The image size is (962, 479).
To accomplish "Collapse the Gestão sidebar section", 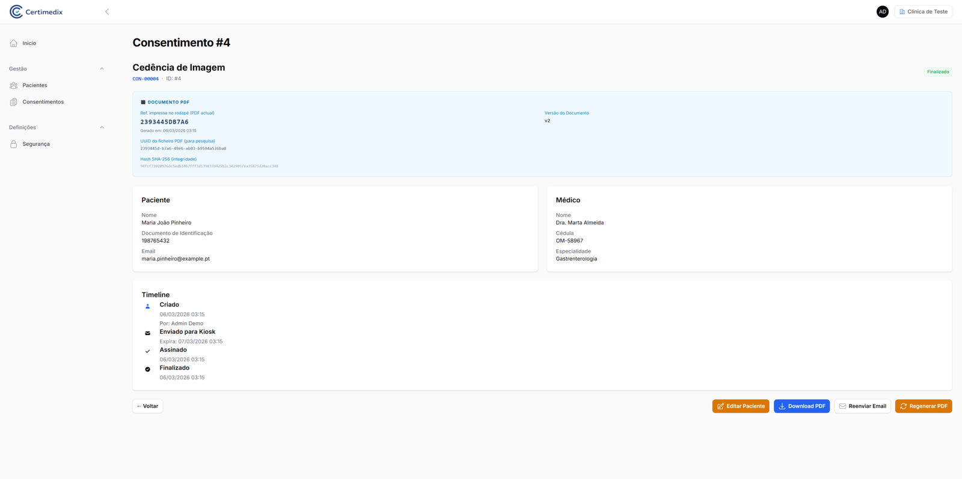I will click(102, 69).
